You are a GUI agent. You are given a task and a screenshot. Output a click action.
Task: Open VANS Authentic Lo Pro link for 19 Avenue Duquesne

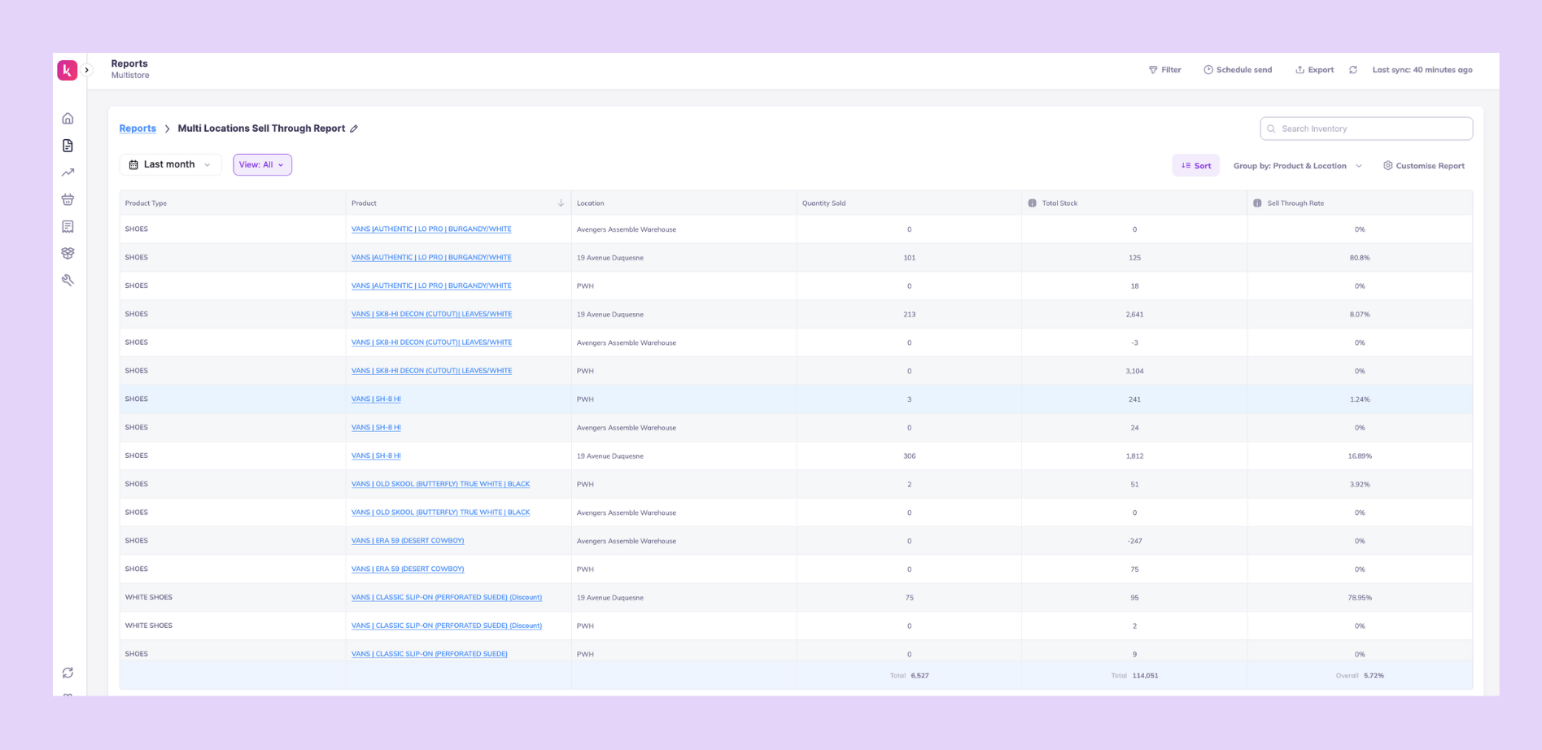click(431, 258)
